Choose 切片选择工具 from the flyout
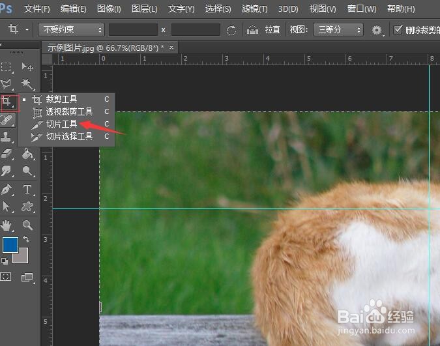This screenshot has height=346, width=440. pyautogui.click(x=66, y=136)
